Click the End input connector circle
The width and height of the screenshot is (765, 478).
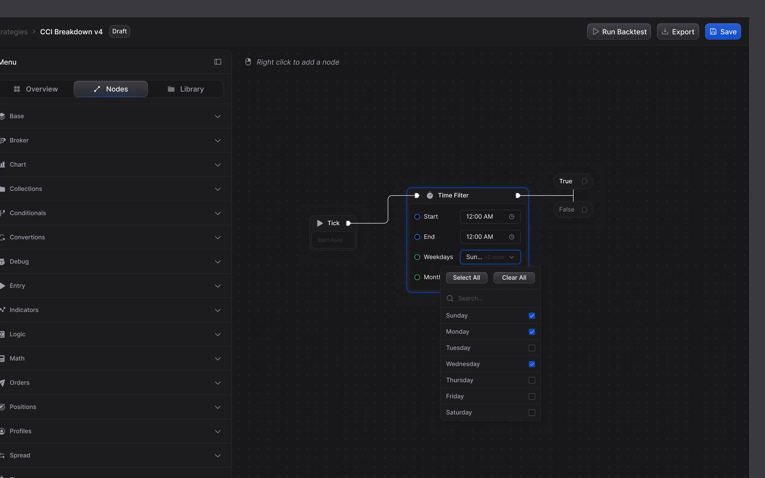[x=417, y=237]
